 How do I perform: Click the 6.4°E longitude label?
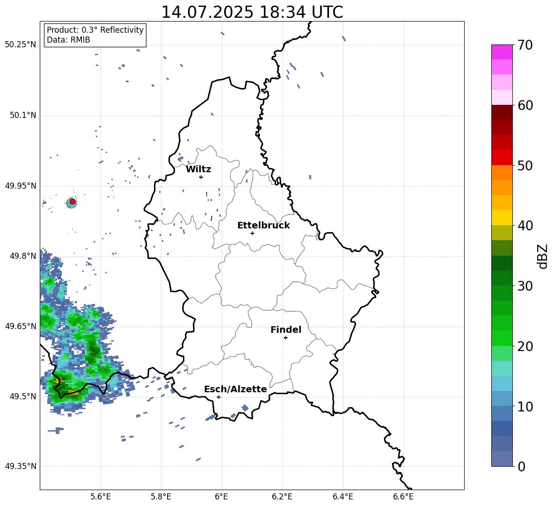(343, 497)
